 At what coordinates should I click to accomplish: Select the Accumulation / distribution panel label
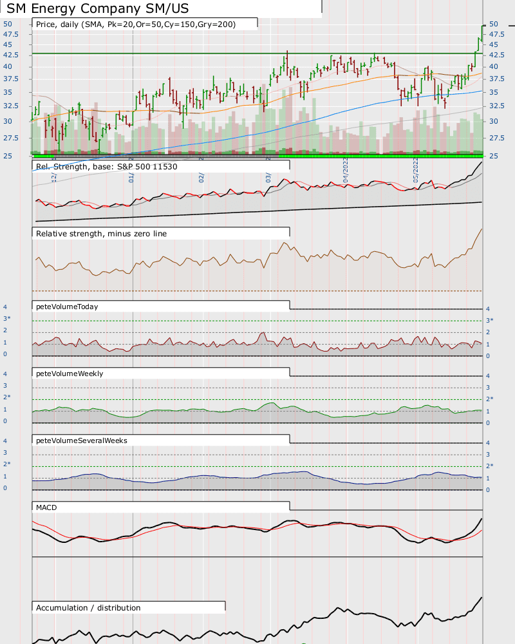click(88, 607)
